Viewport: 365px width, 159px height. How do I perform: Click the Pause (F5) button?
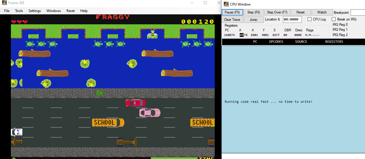tap(232, 12)
